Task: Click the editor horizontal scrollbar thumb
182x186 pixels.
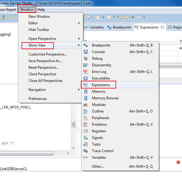Action: pos(26,153)
